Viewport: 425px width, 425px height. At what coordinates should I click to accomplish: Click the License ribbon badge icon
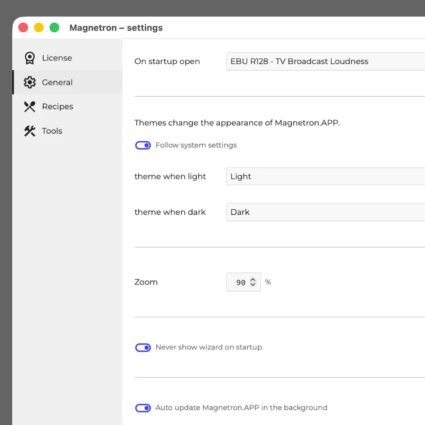(30, 58)
